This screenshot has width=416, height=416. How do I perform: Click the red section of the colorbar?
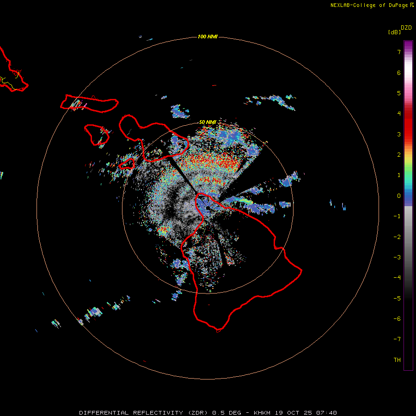click(x=408, y=125)
